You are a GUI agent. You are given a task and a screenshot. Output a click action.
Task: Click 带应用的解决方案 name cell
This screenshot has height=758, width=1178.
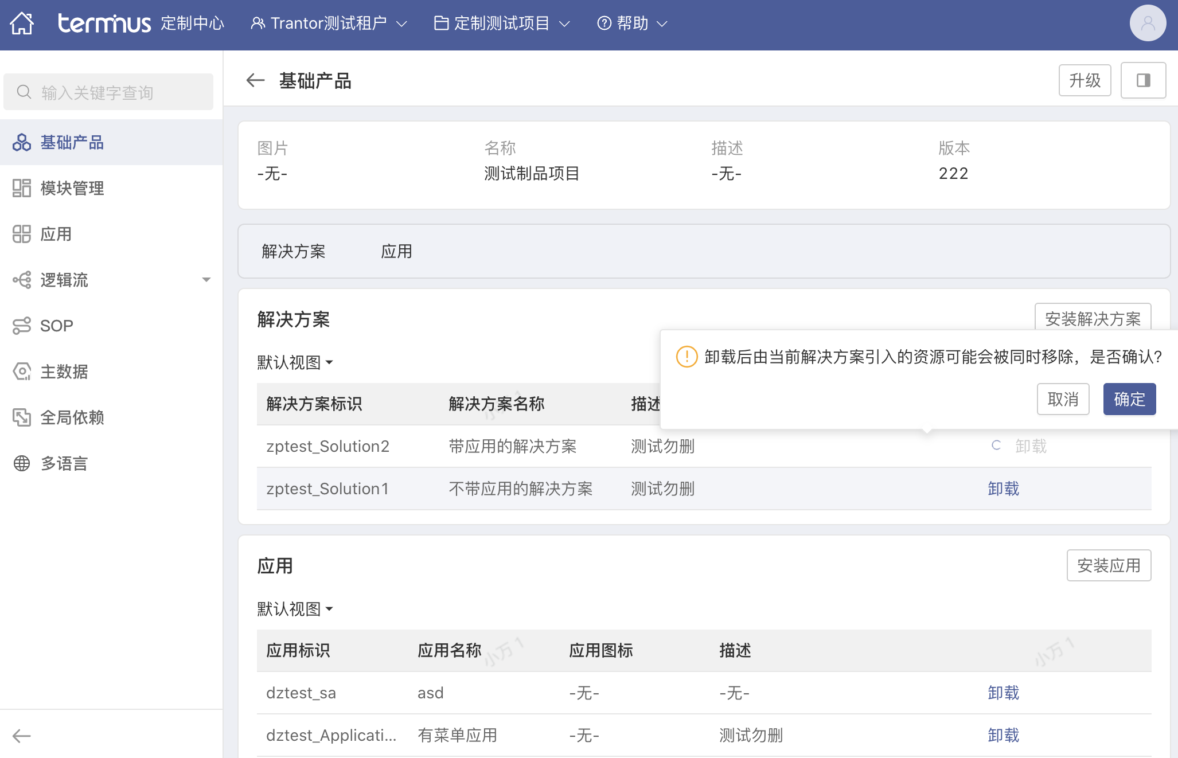pyautogui.click(x=512, y=446)
